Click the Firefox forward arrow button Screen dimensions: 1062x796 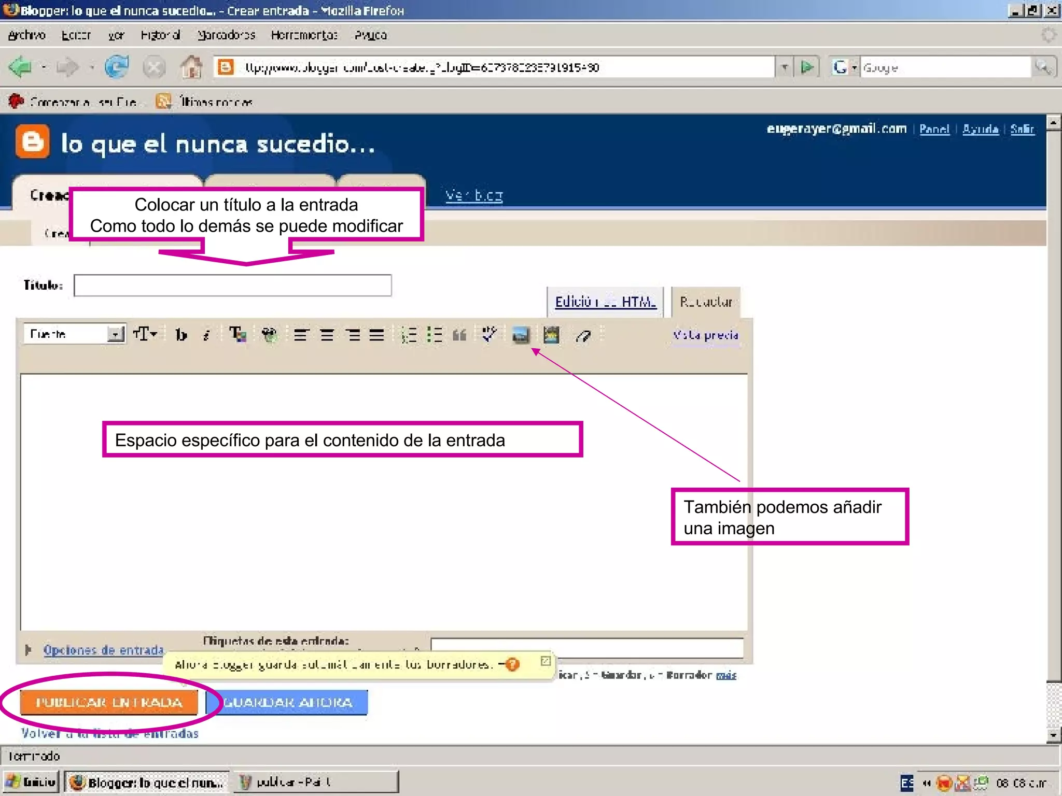coord(67,67)
